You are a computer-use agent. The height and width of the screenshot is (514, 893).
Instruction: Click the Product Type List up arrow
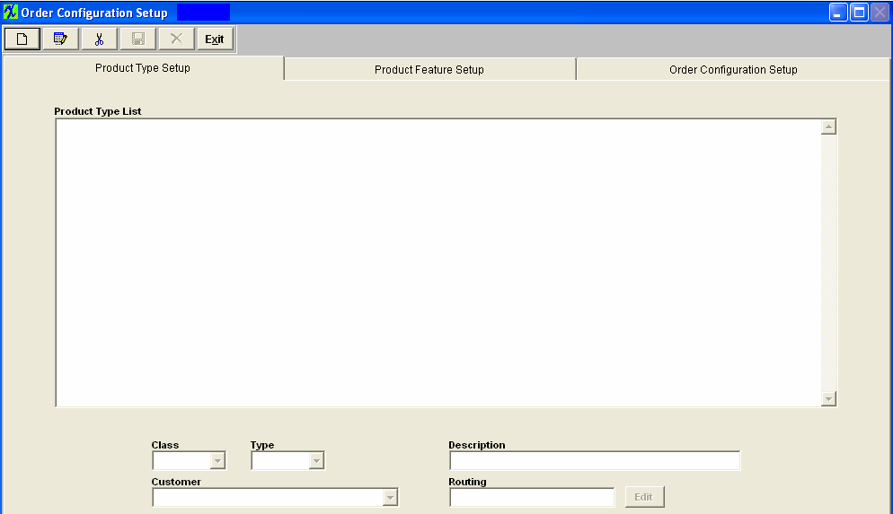(828, 126)
